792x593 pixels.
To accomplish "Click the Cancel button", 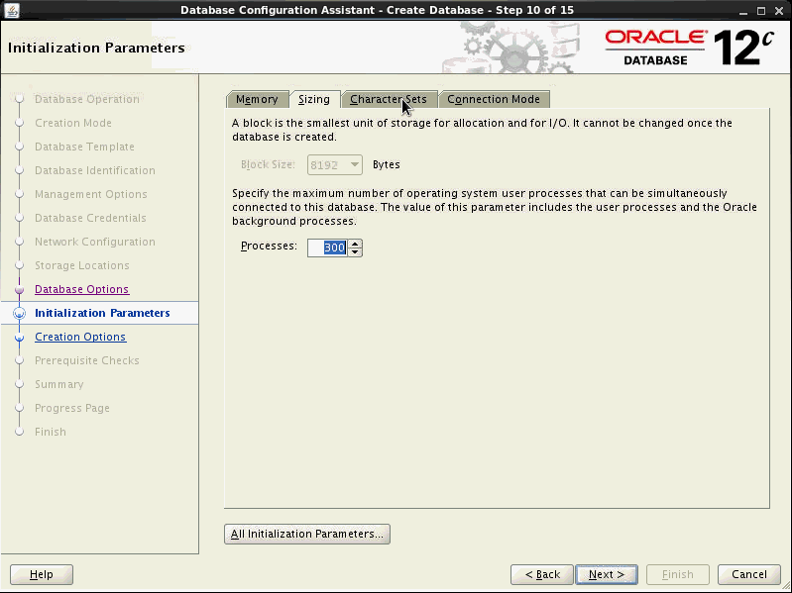I will 749,574.
